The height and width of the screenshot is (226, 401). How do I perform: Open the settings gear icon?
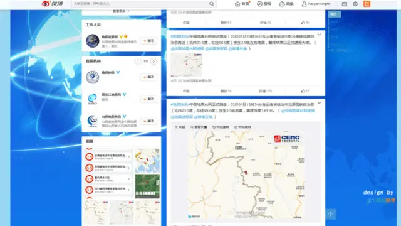pyautogui.click(x=355, y=4)
